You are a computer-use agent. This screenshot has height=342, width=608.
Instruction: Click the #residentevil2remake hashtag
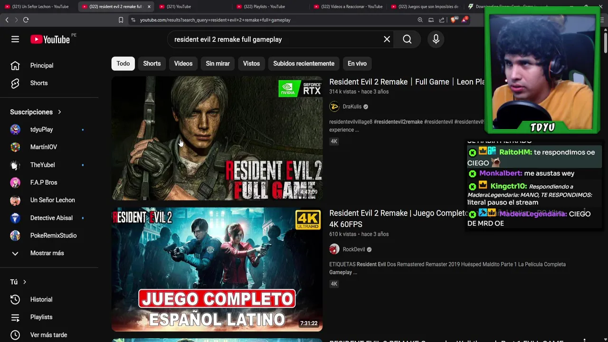(398, 122)
